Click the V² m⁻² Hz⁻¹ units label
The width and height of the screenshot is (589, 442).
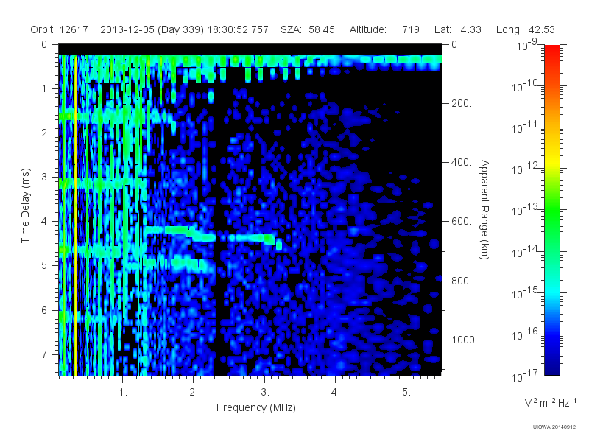coord(551,402)
